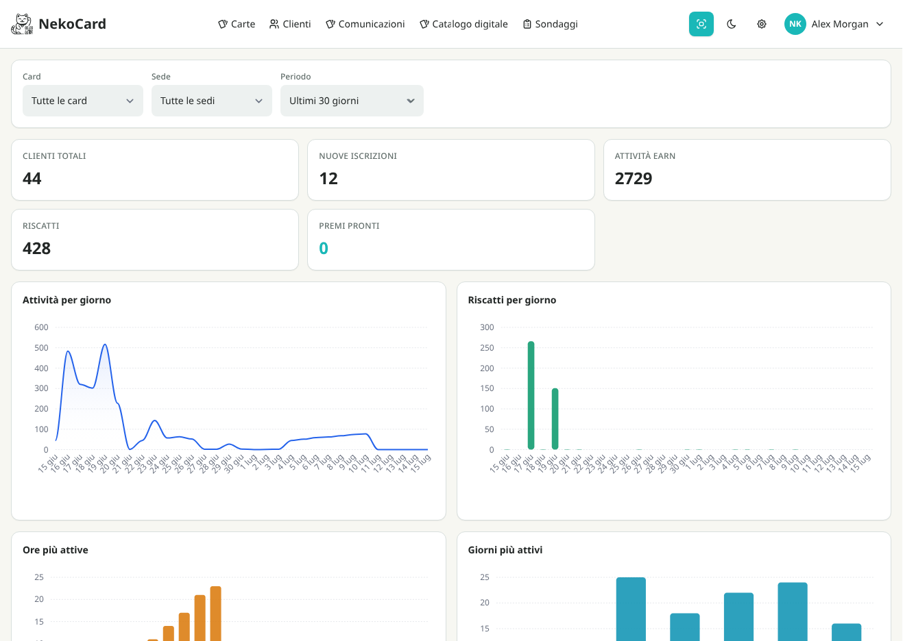Click the tallest orange bar in Ore più attive
Screen dimensions: 903x641
point(215,614)
